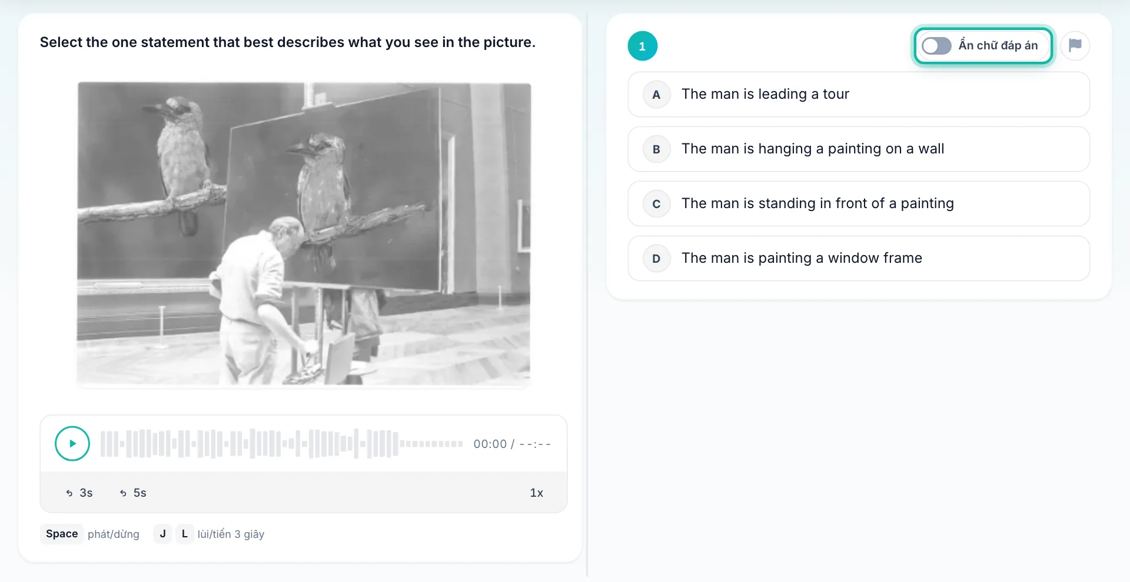Toggle the Ẩn chữ đáp án switch

[x=936, y=45]
